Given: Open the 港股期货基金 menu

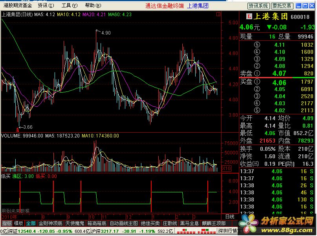Looking at the screenshot, I should coord(18,5).
